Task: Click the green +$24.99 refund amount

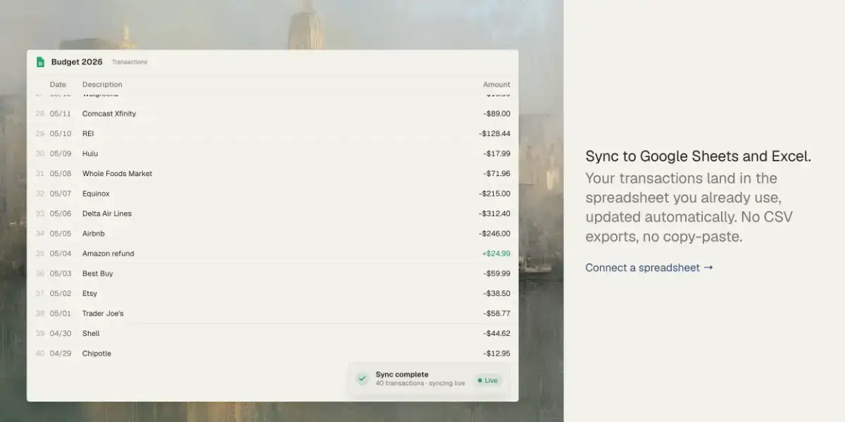Action: click(496, 254)
